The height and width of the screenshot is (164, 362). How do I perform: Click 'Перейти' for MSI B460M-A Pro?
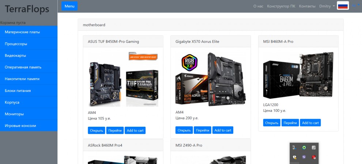[x=290, y=123]
